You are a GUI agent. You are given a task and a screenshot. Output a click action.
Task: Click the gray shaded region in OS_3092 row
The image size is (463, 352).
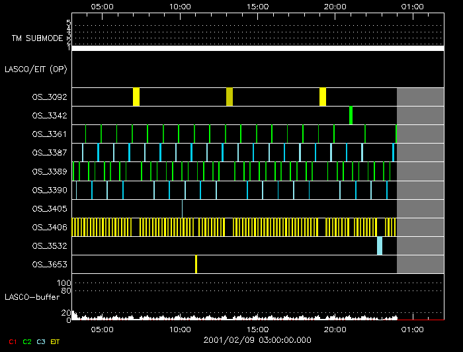pyautogui.click(x=419, y=97)
